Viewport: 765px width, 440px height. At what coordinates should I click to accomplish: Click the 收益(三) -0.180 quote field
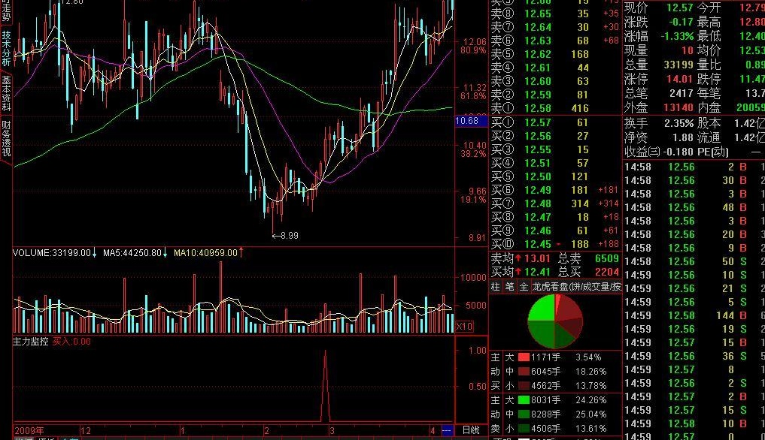(659, 152)
